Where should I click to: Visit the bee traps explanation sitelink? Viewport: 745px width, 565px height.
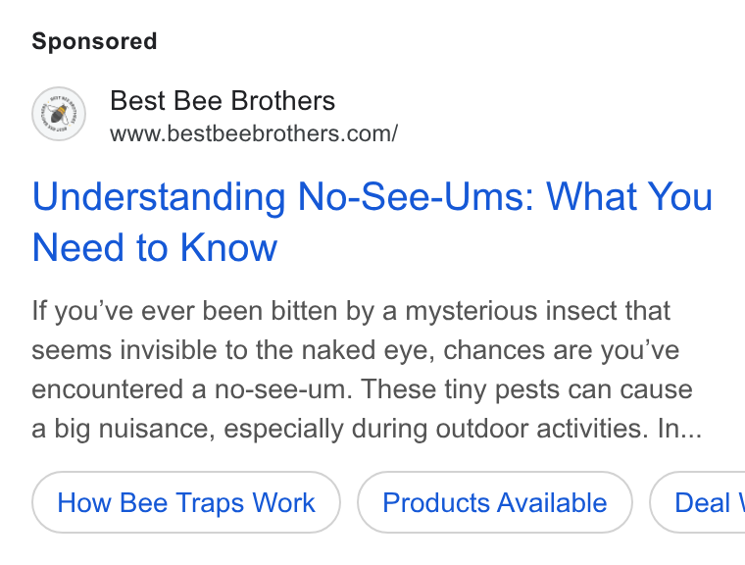(x=186, y=502)
